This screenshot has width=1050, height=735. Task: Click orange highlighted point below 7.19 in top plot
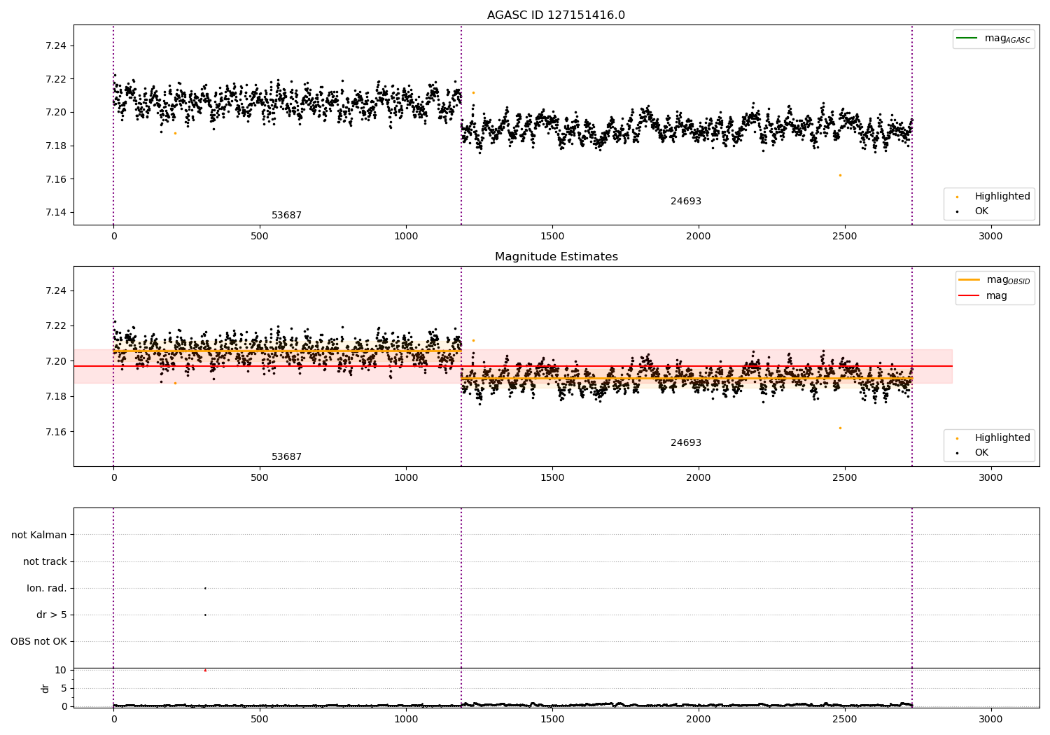pyautogui.click(x=175, y=133)
